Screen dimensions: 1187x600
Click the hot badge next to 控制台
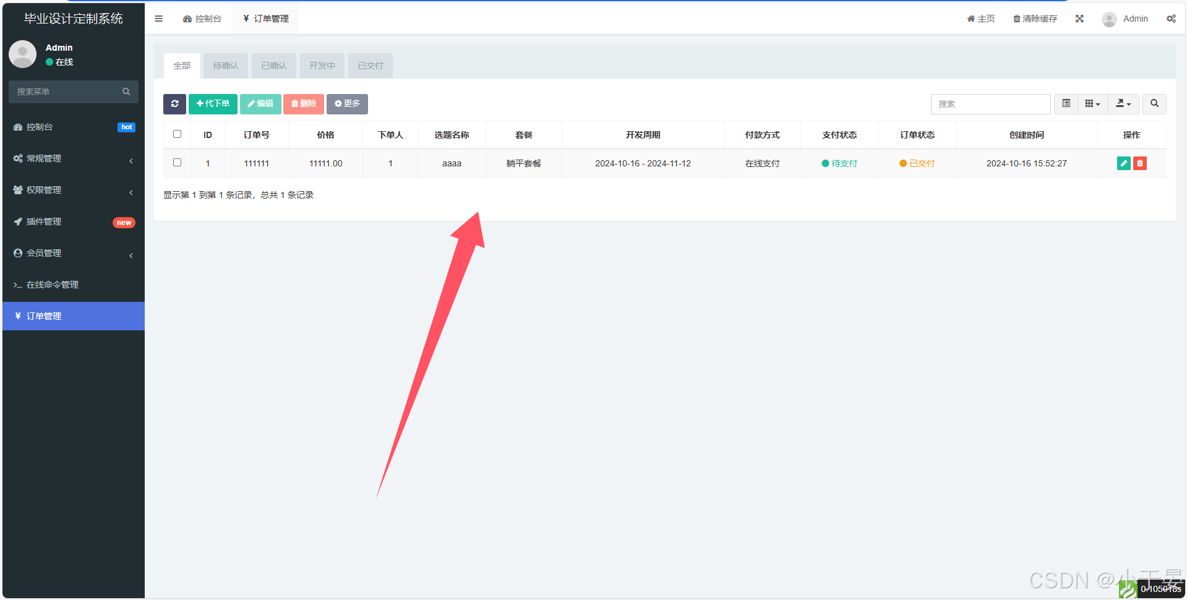point(126,127)
